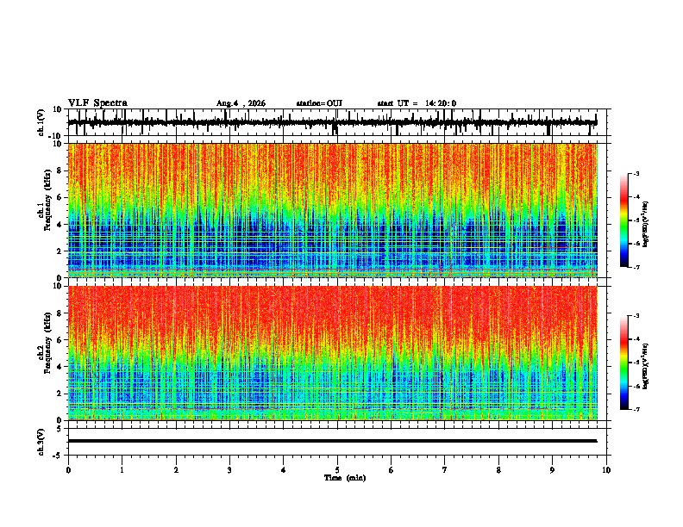Click the "ch.1(V)" waveform axis label
683x527 pixels.
[41, 122]
